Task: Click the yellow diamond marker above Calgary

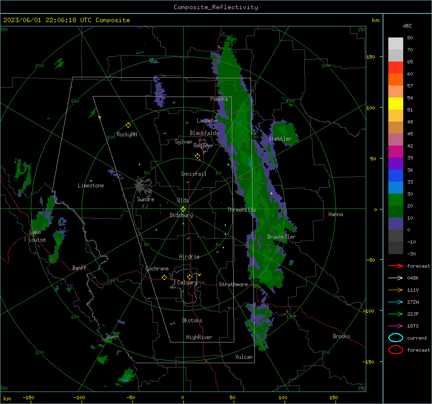Action: tap(190, 277)
